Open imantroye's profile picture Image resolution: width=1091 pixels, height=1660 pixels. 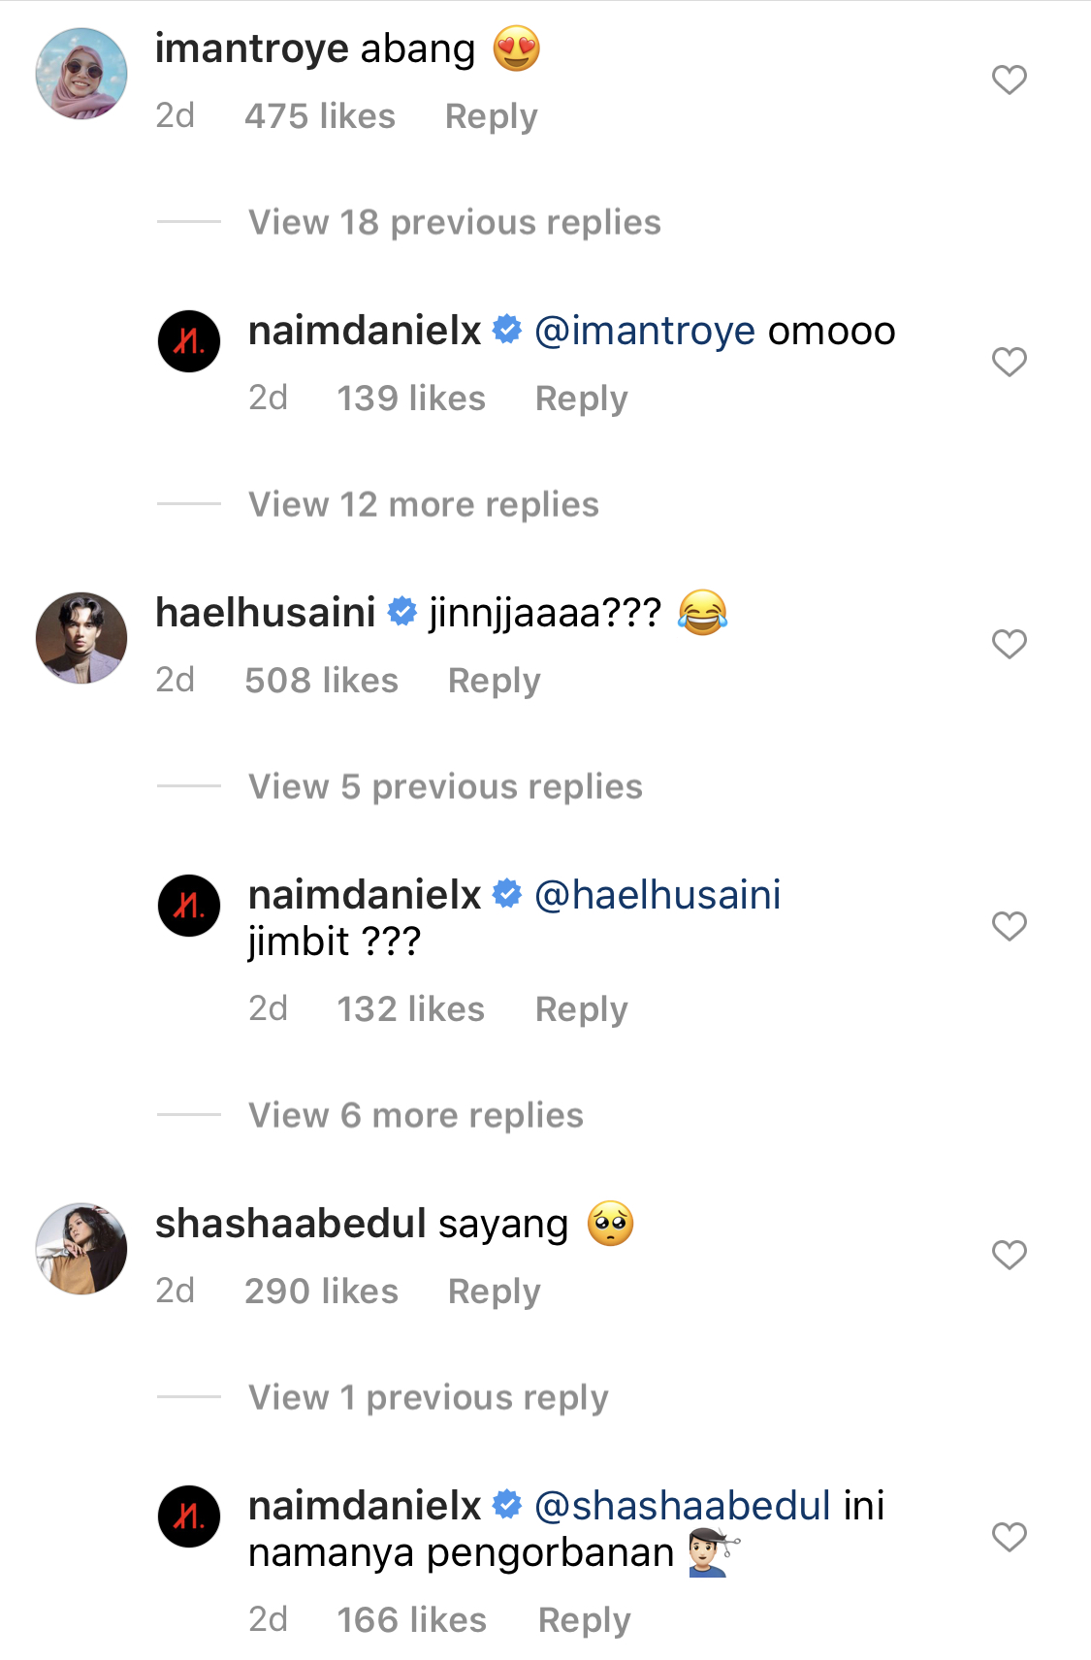pyautogui.click(x=81, y=74)
